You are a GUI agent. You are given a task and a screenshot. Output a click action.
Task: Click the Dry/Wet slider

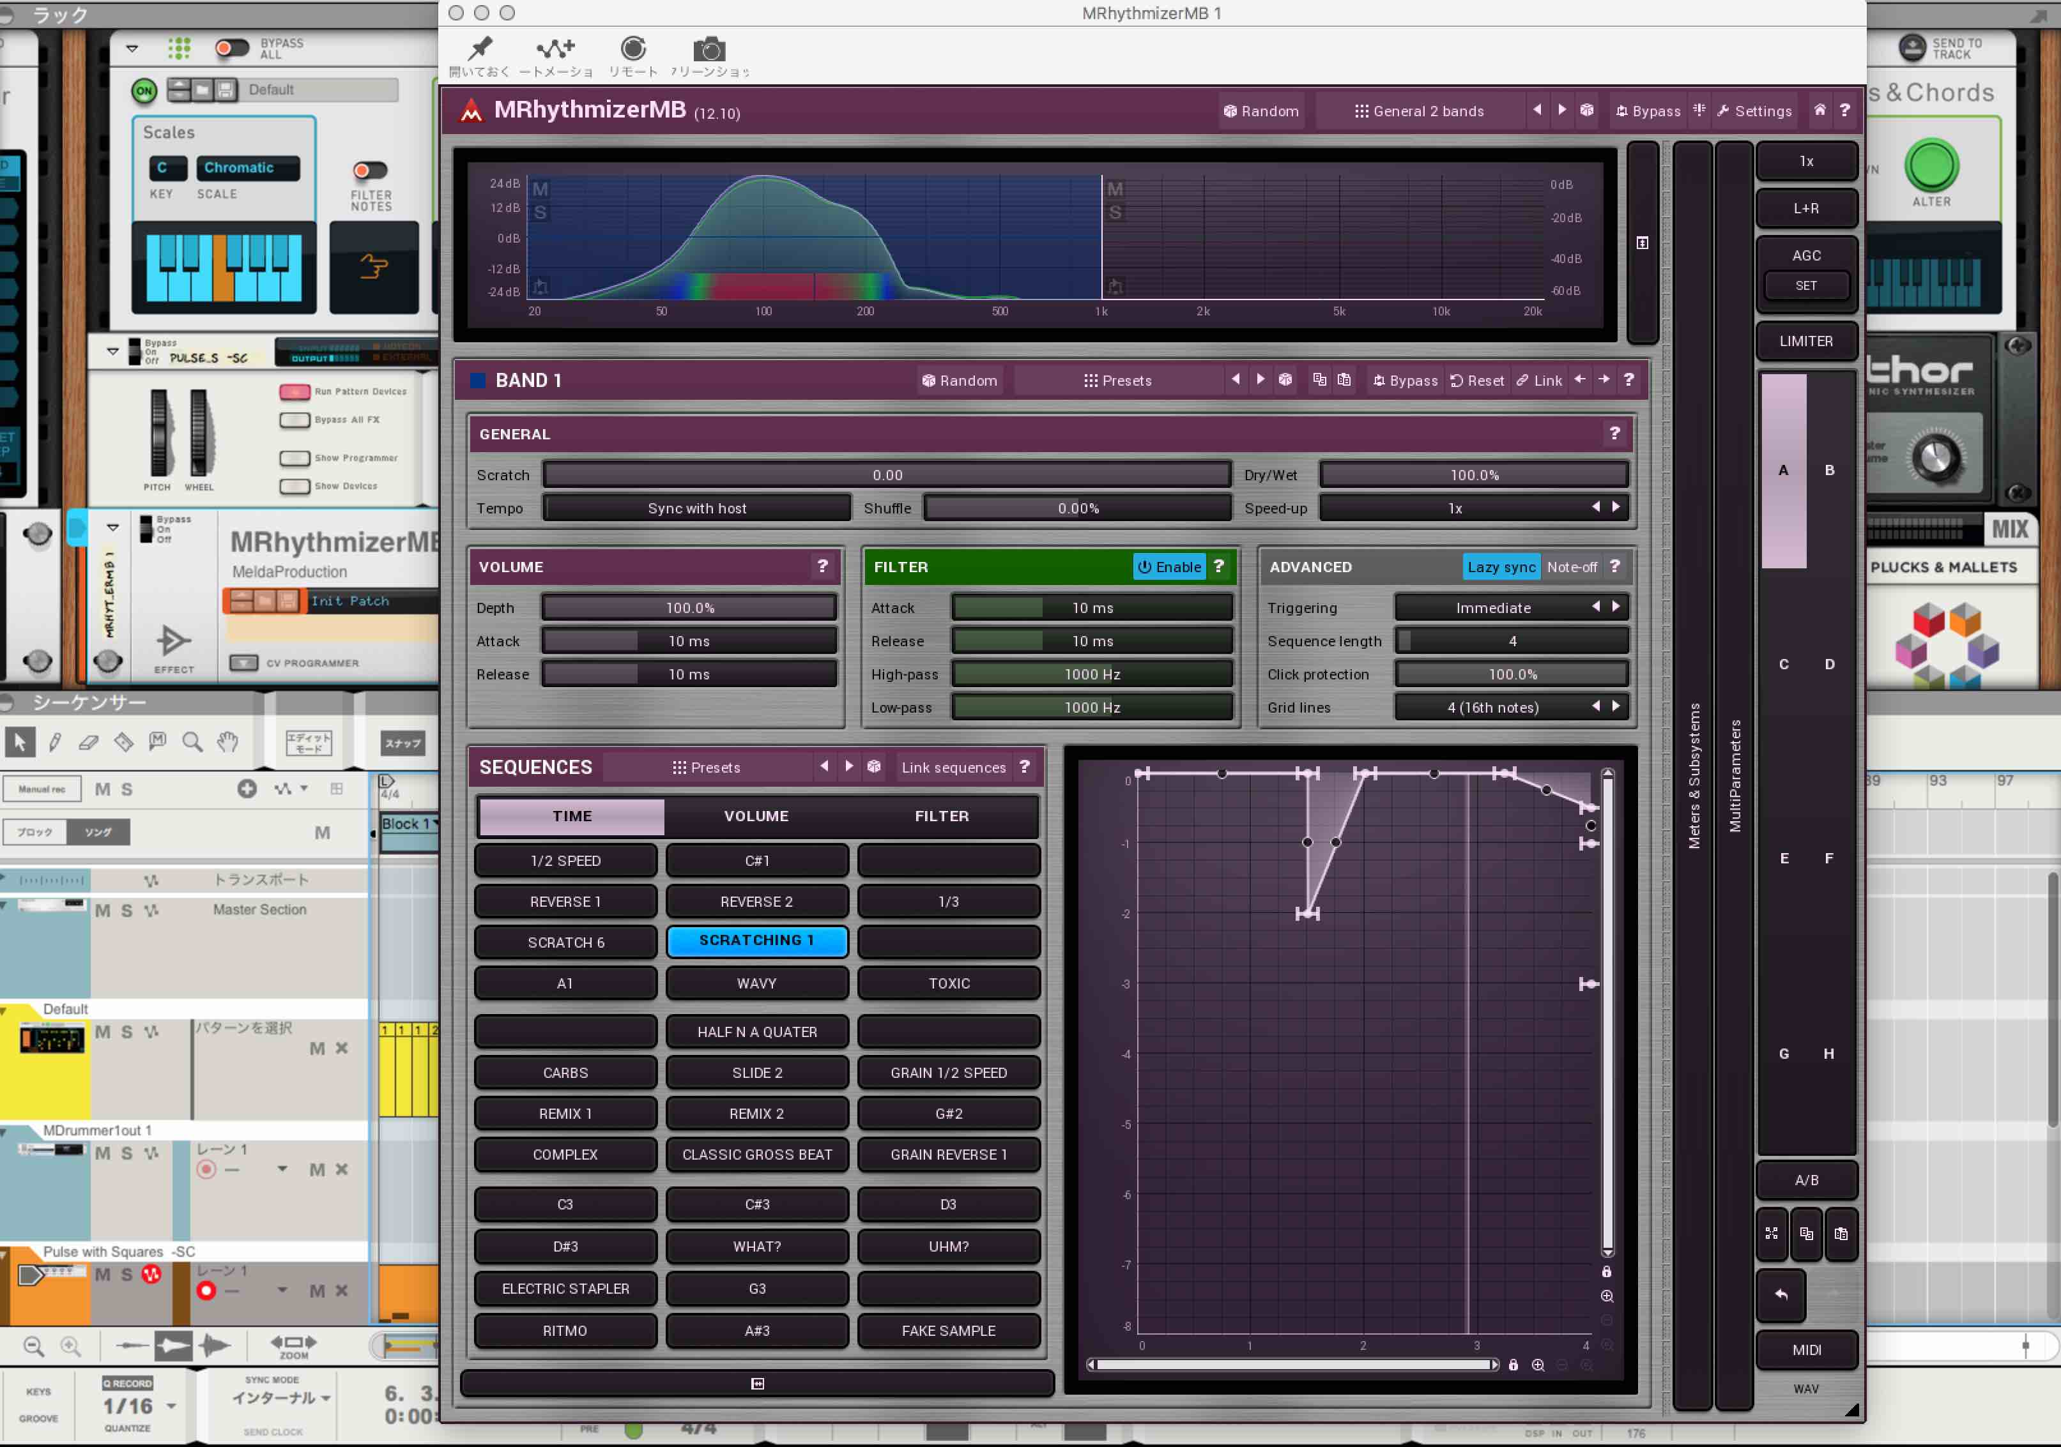point(1474,476)
